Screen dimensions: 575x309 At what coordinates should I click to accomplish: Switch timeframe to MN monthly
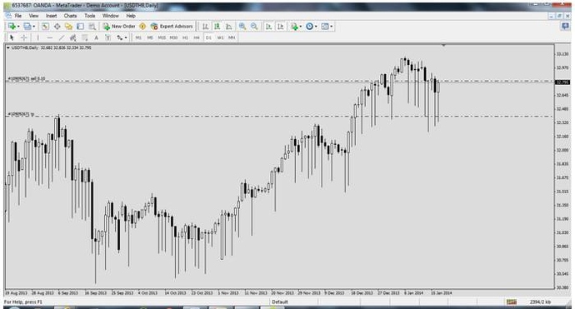click(x=232, y=37)
